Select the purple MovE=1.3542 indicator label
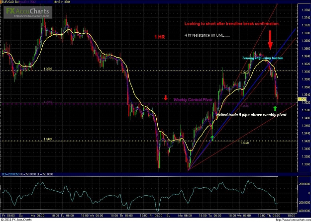 (27, 2)
